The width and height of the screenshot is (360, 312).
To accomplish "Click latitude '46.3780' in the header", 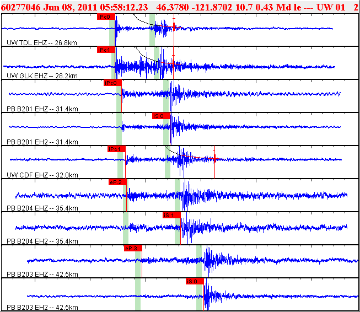I will click(173, 7).
